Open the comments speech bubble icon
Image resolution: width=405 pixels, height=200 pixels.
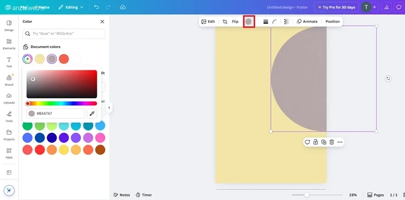[x=399, y=7]
